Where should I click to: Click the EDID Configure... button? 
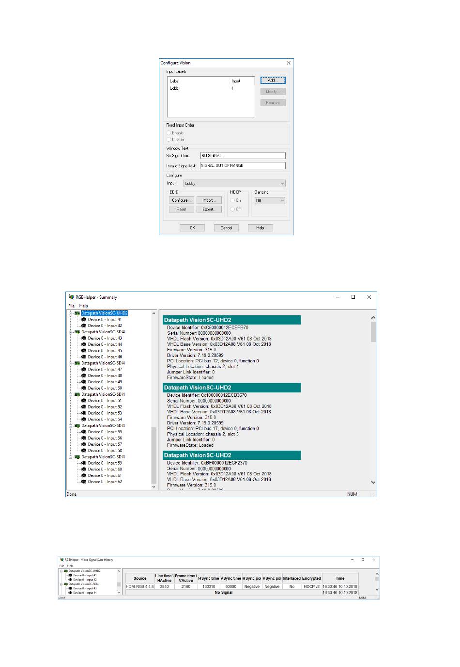182,200
